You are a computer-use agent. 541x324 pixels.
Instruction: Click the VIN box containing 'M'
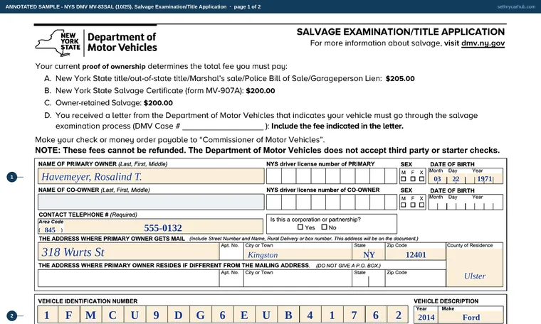[x=90, y=315]
